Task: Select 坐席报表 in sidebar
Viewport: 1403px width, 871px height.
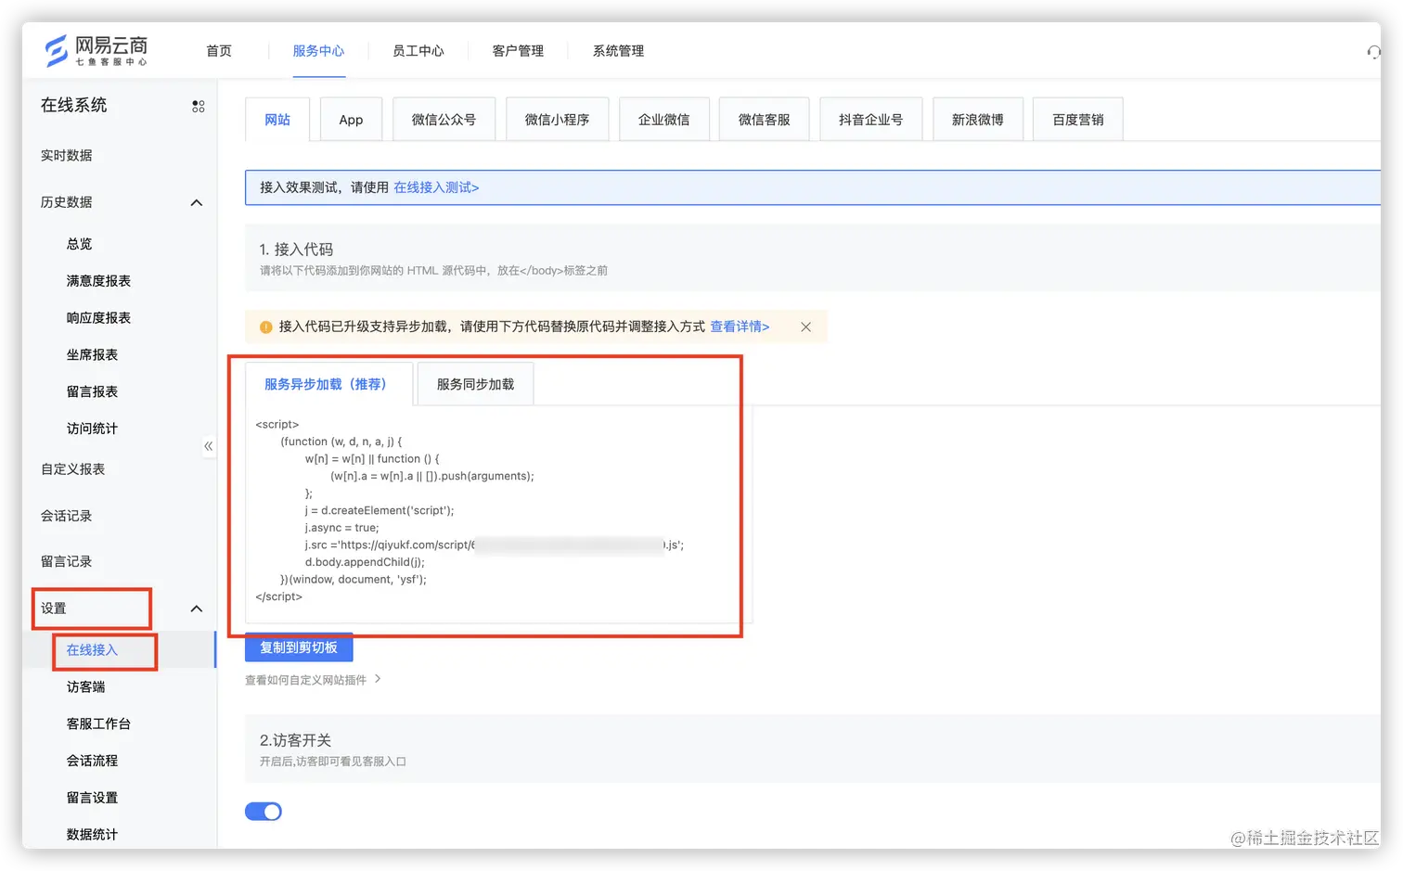Action: [92, 355]
